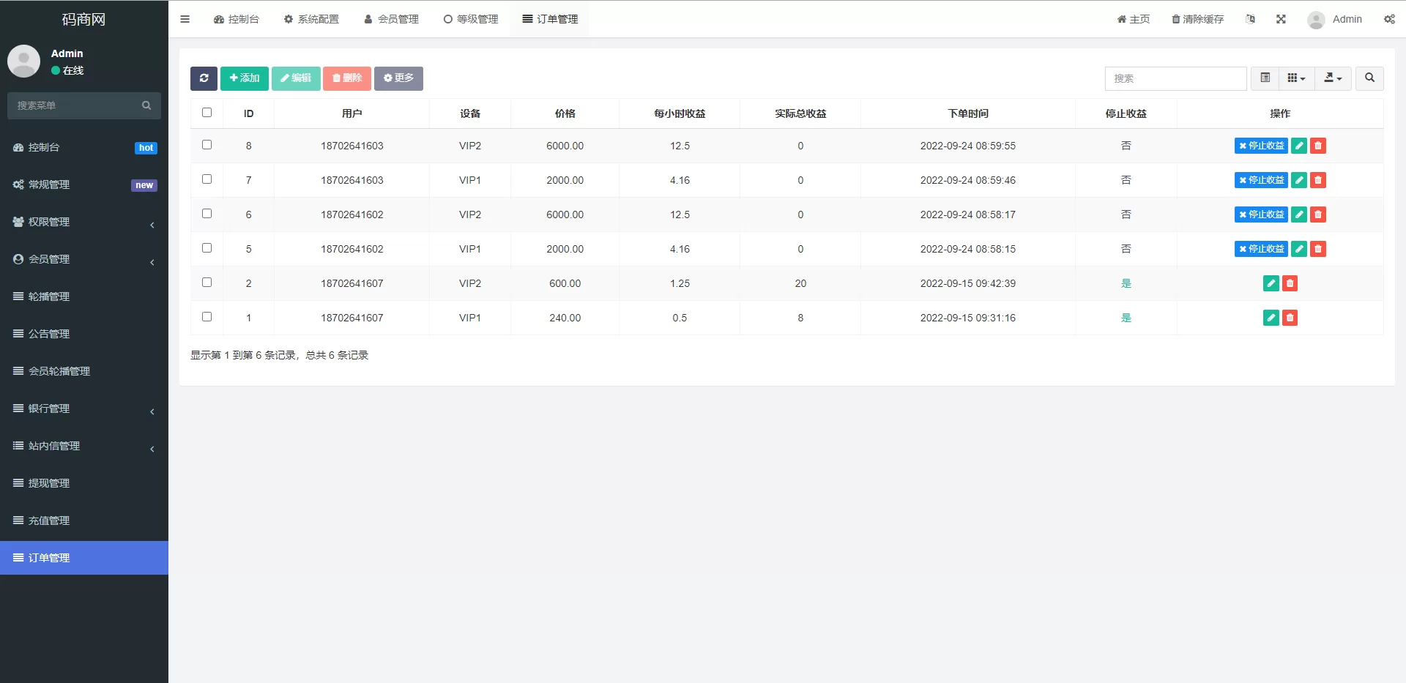Click the gears settings icon at top right
This screenshot has height=683, width=1406.
(x=1389, y=19)
